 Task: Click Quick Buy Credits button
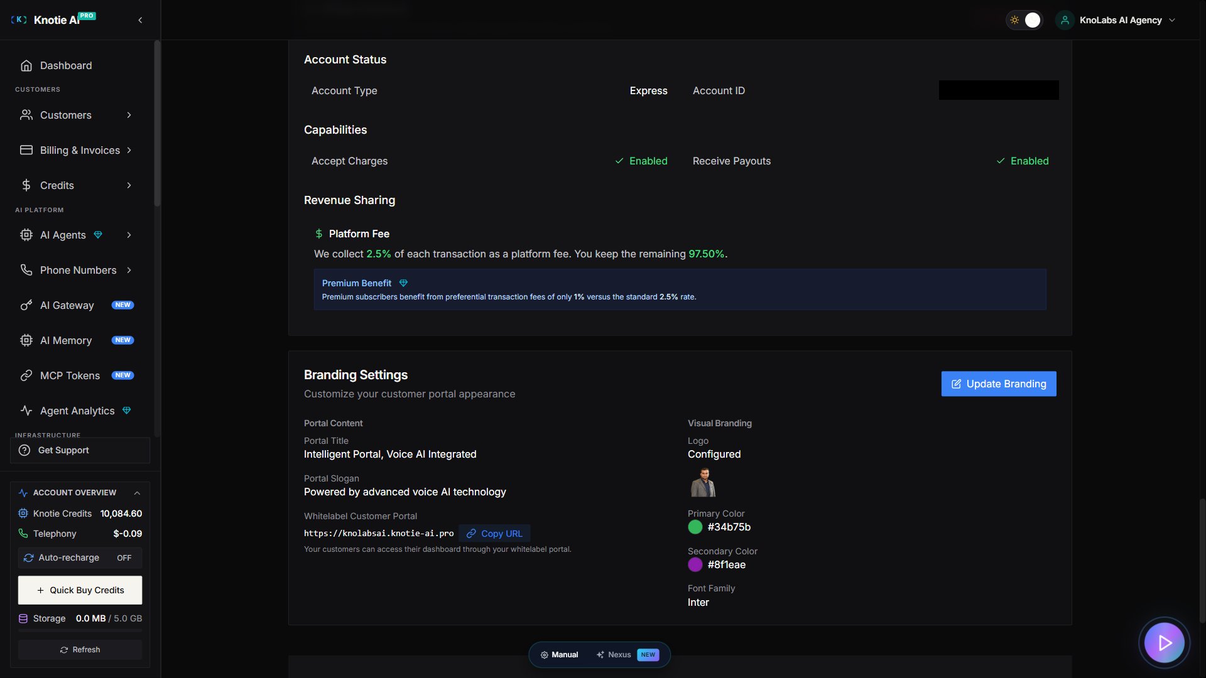pyautogui.click(x=80, y=590)
